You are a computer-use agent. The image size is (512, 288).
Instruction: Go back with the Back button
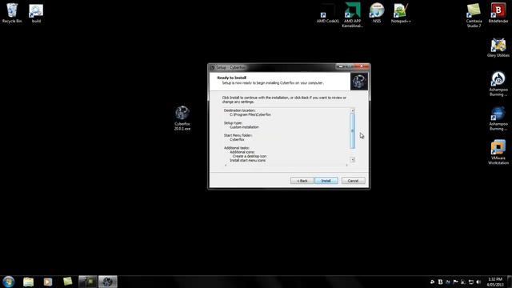pos(302,181)
